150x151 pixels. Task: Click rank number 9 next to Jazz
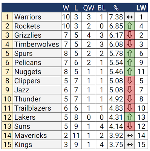(x=7, y=90)
